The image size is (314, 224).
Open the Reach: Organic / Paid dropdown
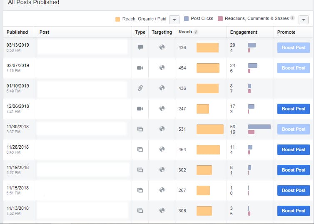pyautogui.click(x=174, y=20)
